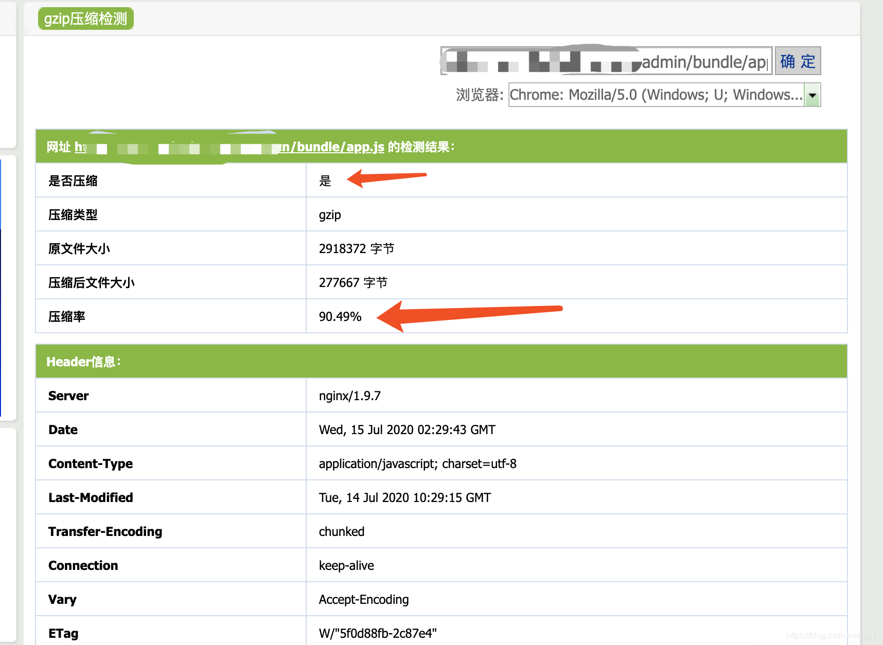
Task: Select the application/javascript content type value
Action: 418,464
